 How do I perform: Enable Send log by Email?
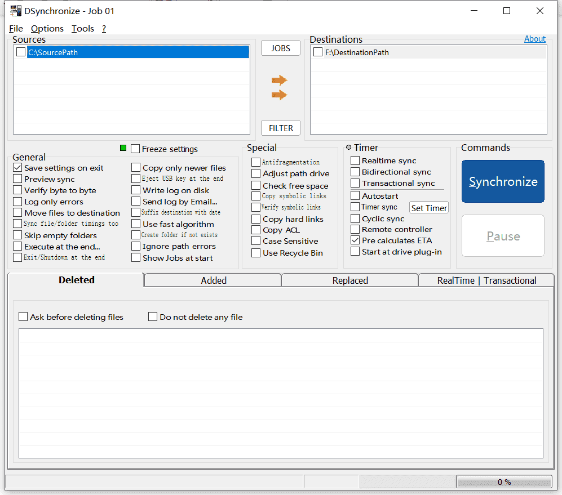pyautogui.click(x=136, y=201)
